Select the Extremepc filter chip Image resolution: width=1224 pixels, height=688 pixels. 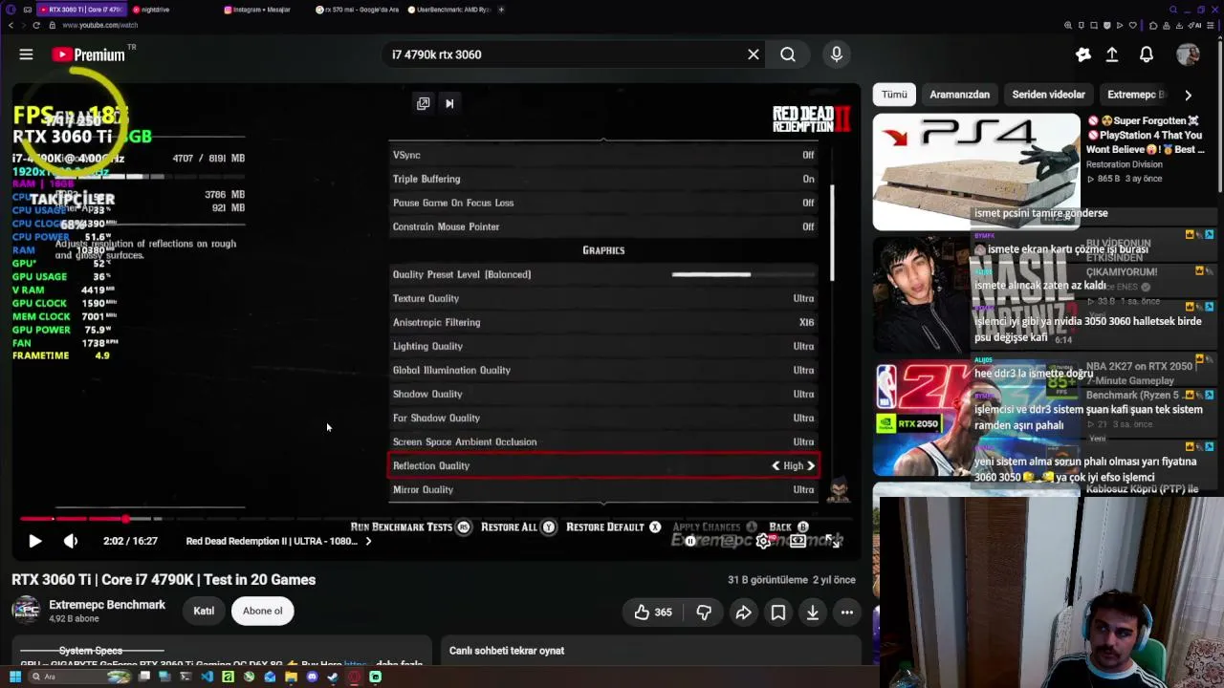click(1136, 95)
